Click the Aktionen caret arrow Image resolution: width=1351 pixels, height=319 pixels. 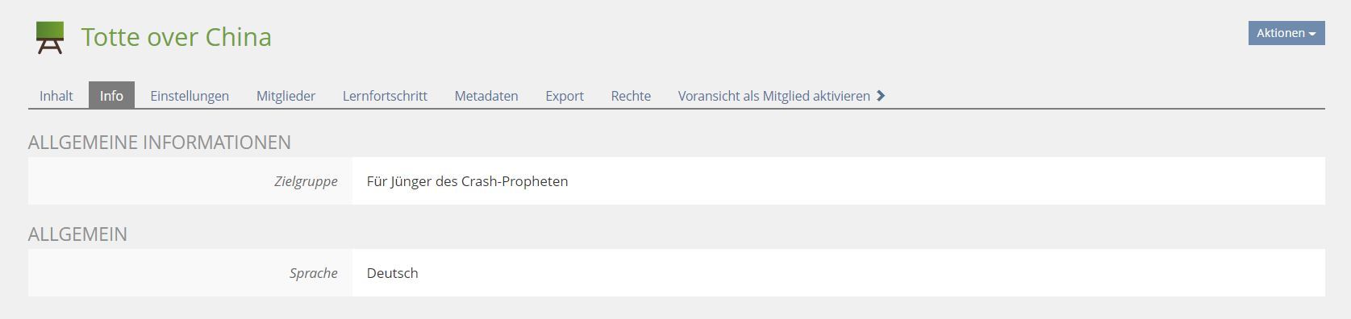coord(1312,34)
